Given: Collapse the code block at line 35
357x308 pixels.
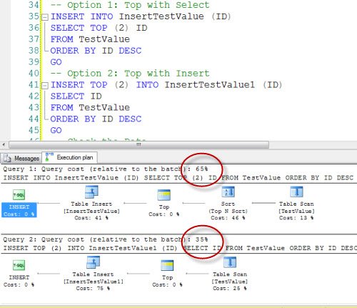Looking at the screenshot, I should (45, 17).
